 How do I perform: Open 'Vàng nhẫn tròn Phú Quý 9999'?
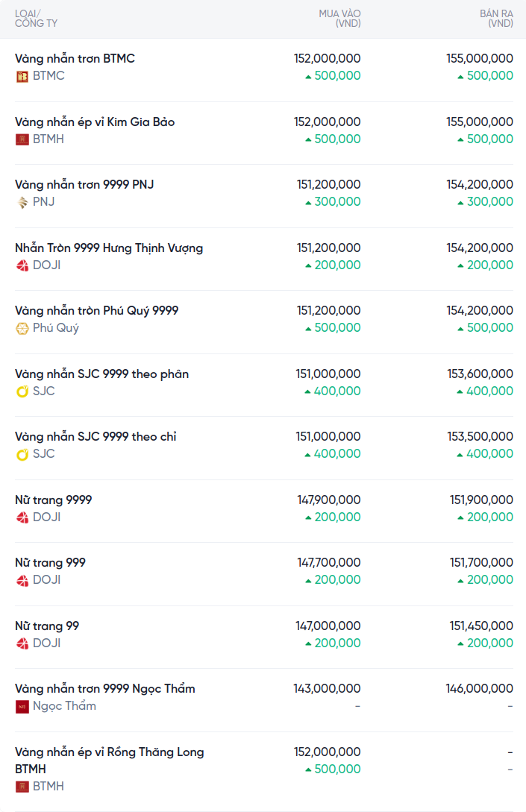[x=97, y=310]
